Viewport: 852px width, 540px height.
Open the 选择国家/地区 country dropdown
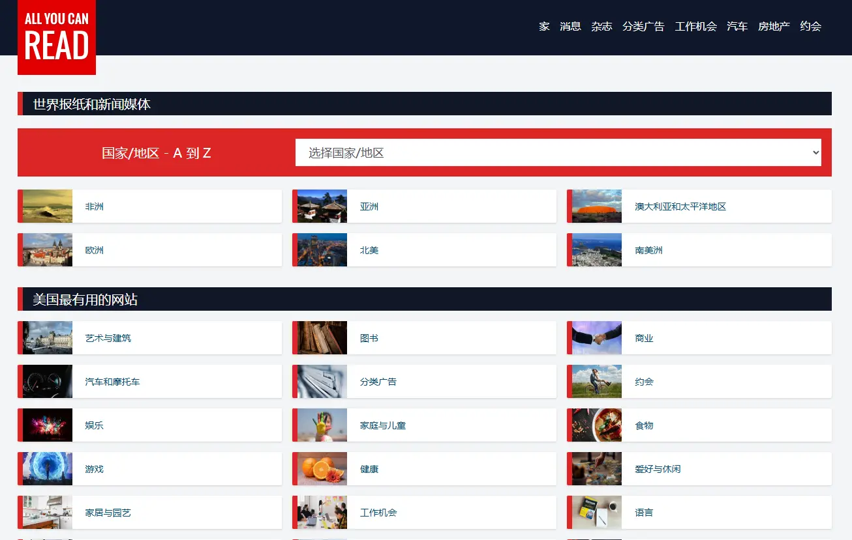[x=558, y=152]
